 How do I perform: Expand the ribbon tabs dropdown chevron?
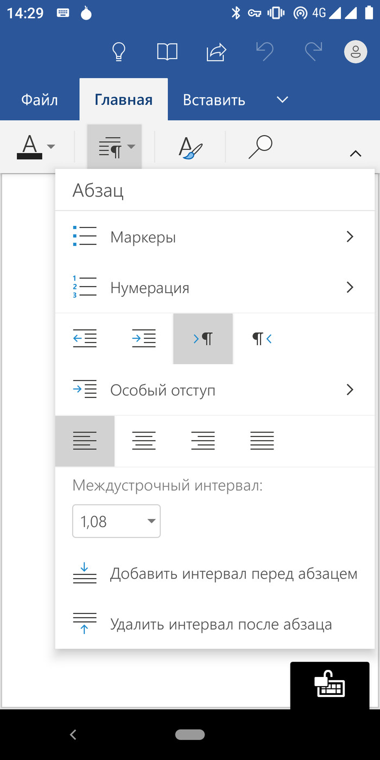282,99
